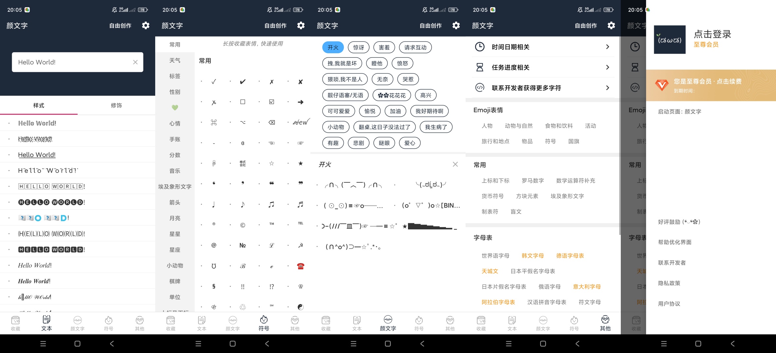Viewport: 776px width, 353px height.
Task: Expand 时间日期相关 row chevron
Action: (x=607, y=47)
